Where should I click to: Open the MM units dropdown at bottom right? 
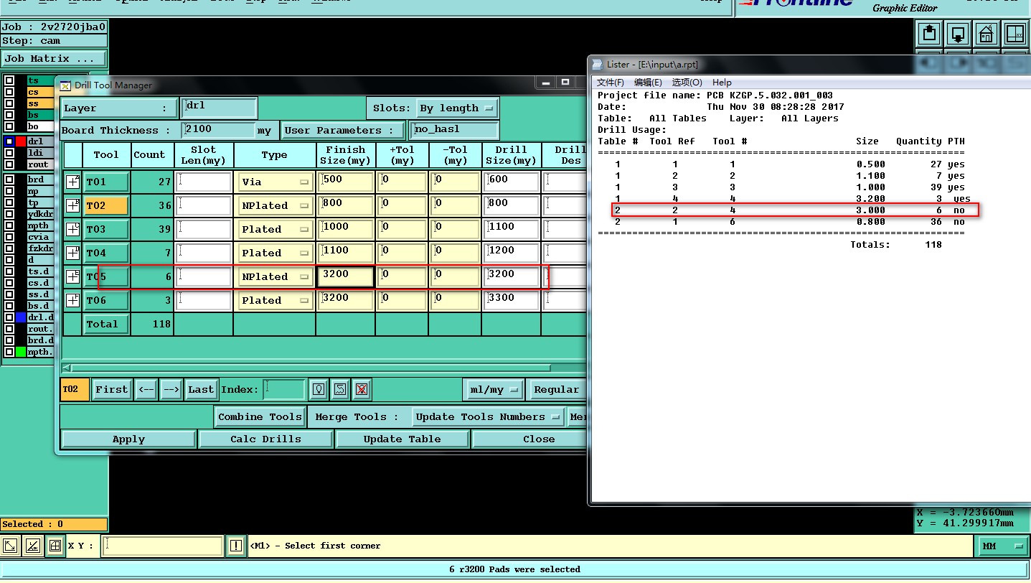pos(1003,546)
